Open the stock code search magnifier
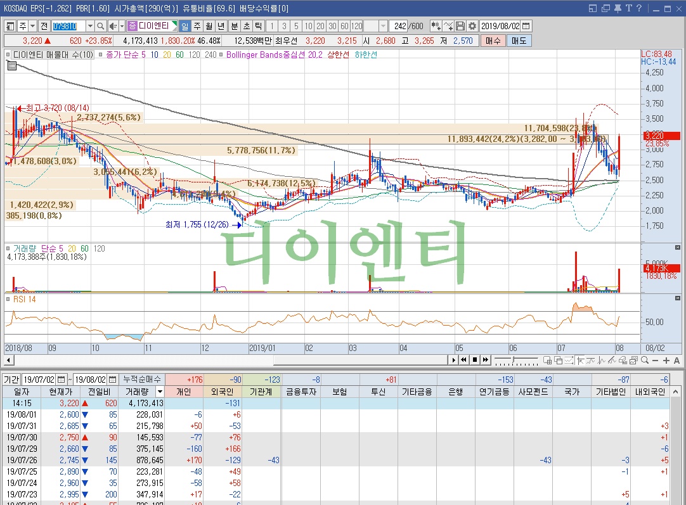Viewport: 686px width, 505px height. pyautogui.click(x=101, y=26)
